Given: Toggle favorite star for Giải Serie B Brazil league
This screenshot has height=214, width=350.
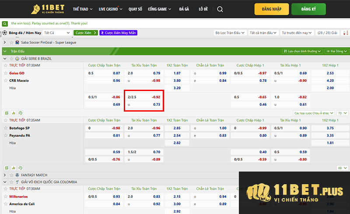Looking at the screenshot, I should [x=11, y=58].
